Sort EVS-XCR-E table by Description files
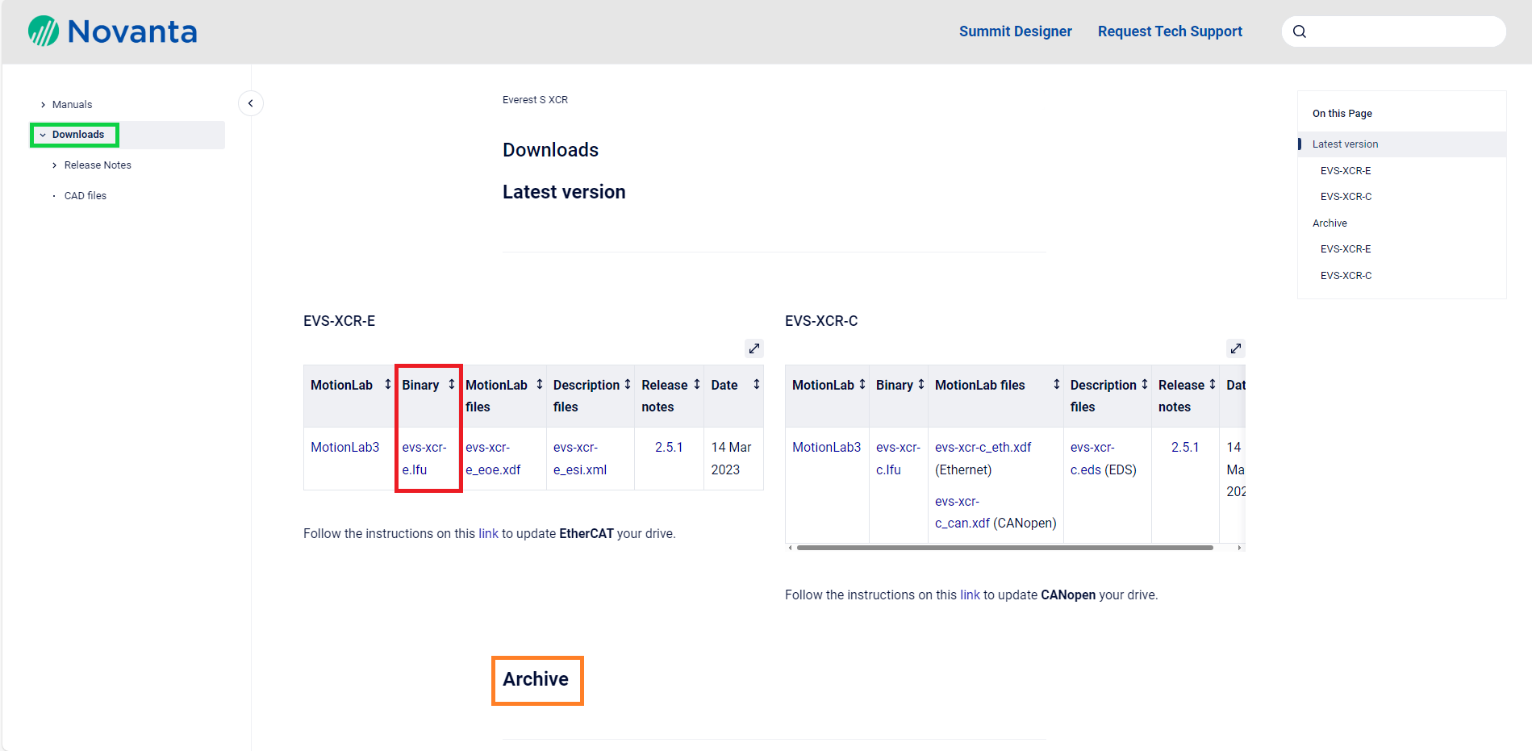The width and height of the screenshot is (1532, 751). coord(627,385)
